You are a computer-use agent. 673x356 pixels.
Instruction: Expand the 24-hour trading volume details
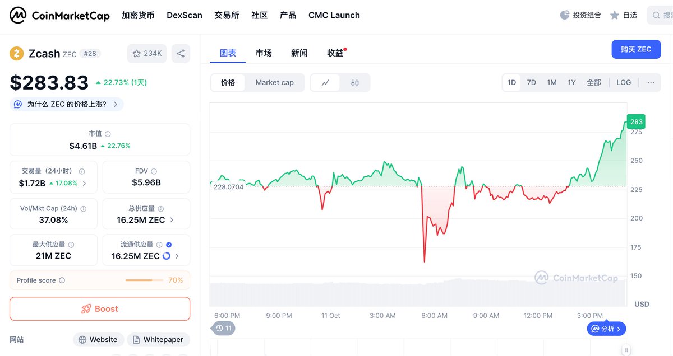coord(84,183)
